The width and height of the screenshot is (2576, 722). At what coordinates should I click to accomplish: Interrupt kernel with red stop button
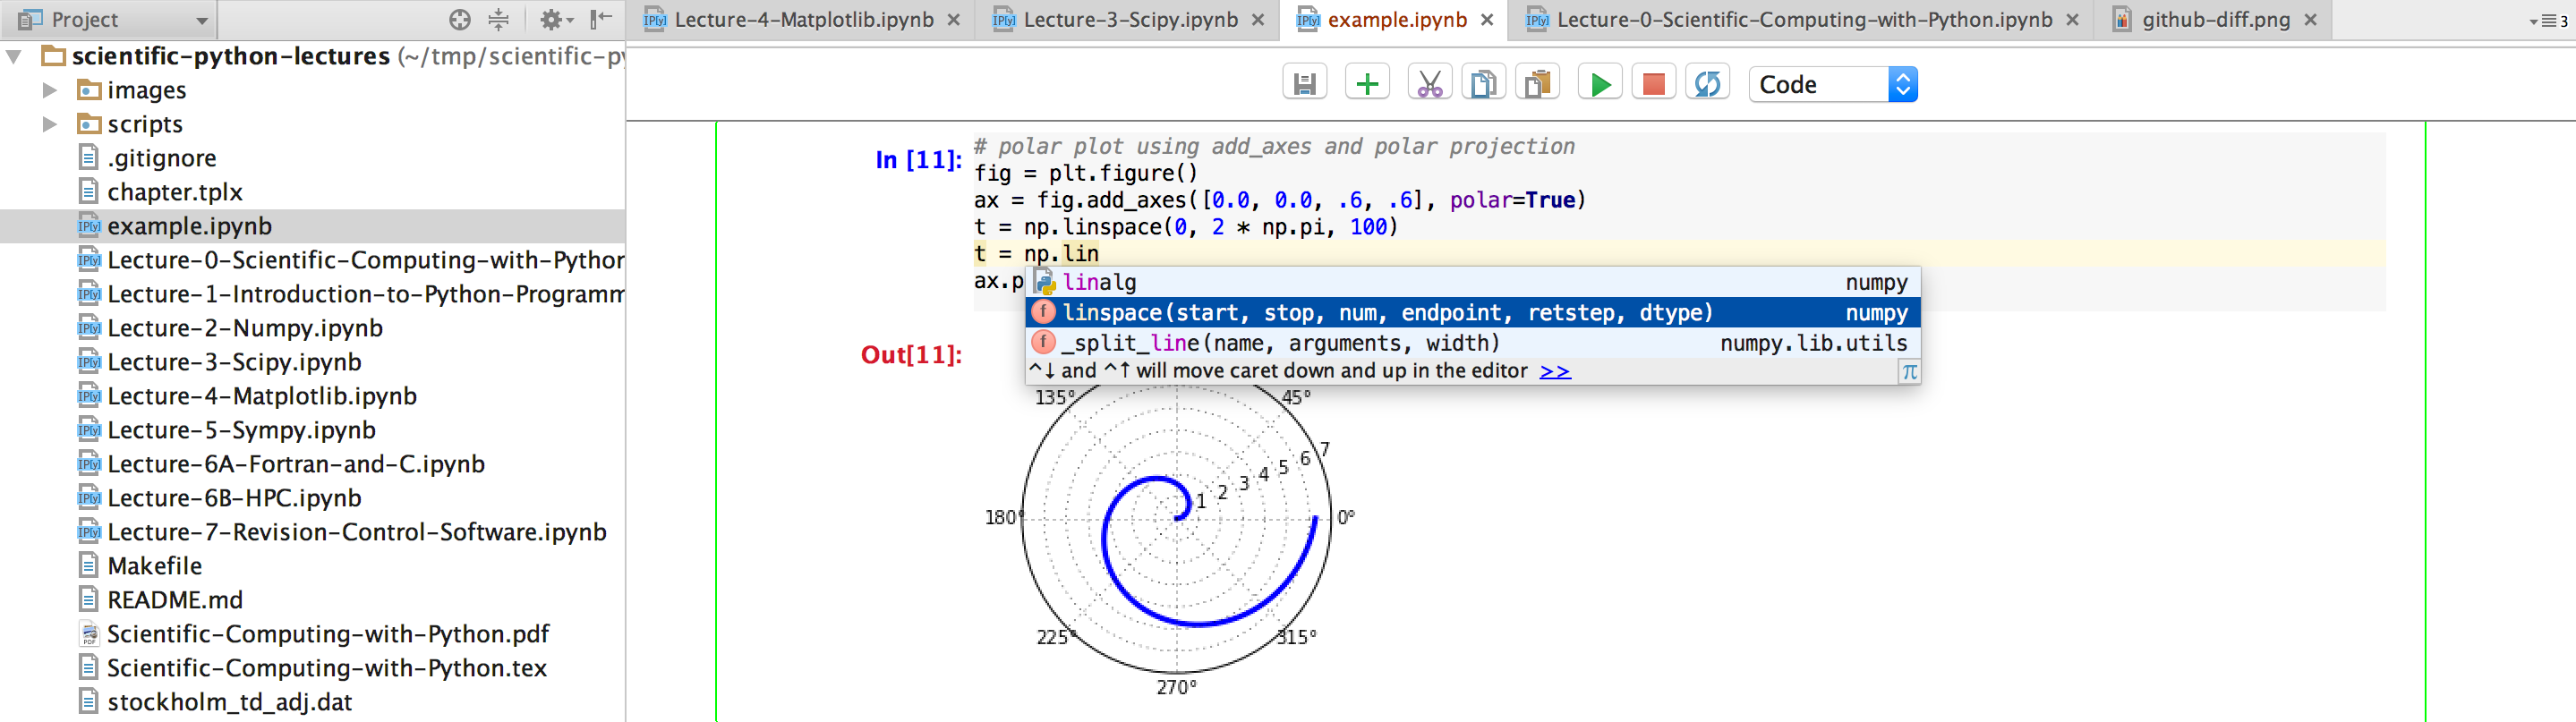[1653, 84]
